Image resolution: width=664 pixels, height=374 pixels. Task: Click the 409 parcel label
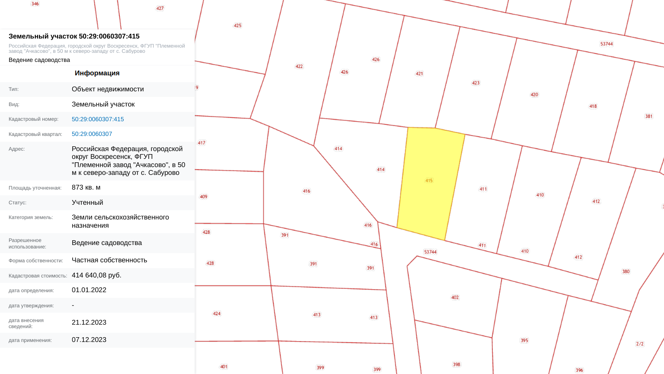point(204,197)
